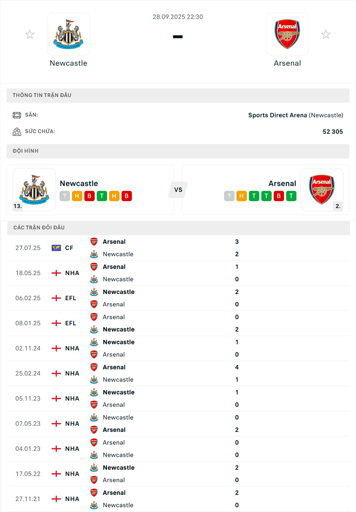The height and width of the screenshot is (512, 356).
Task: Open the Sports Direct Arena (Newcastle) link
Action: 278,115
